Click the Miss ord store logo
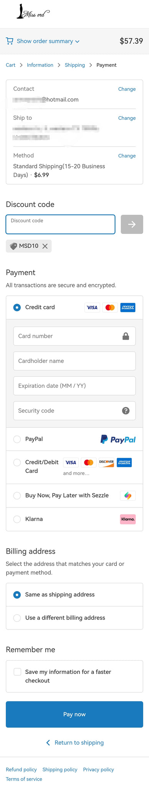 33,12
